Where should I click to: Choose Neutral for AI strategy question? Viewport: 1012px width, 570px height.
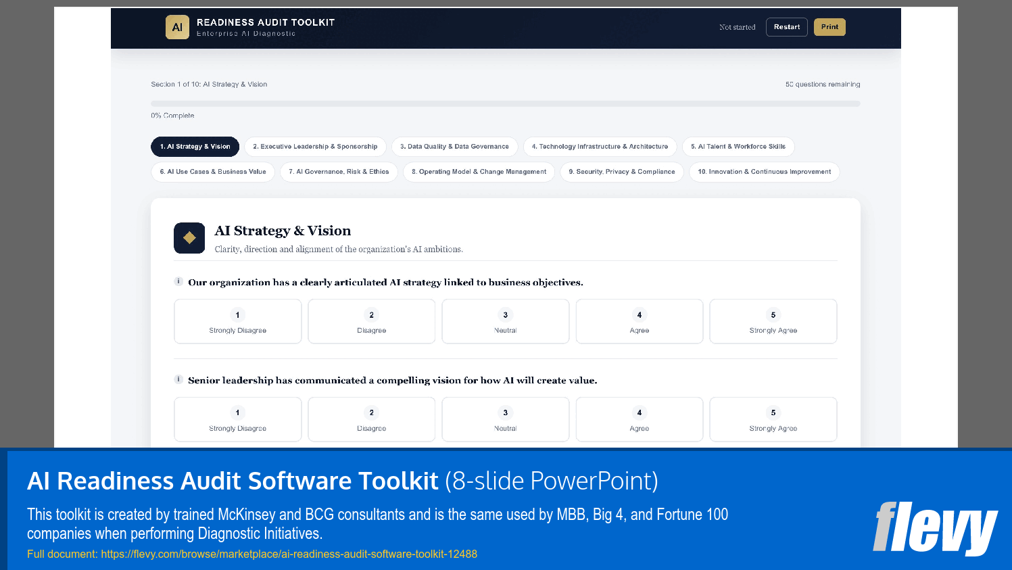[x=506, y=321]
